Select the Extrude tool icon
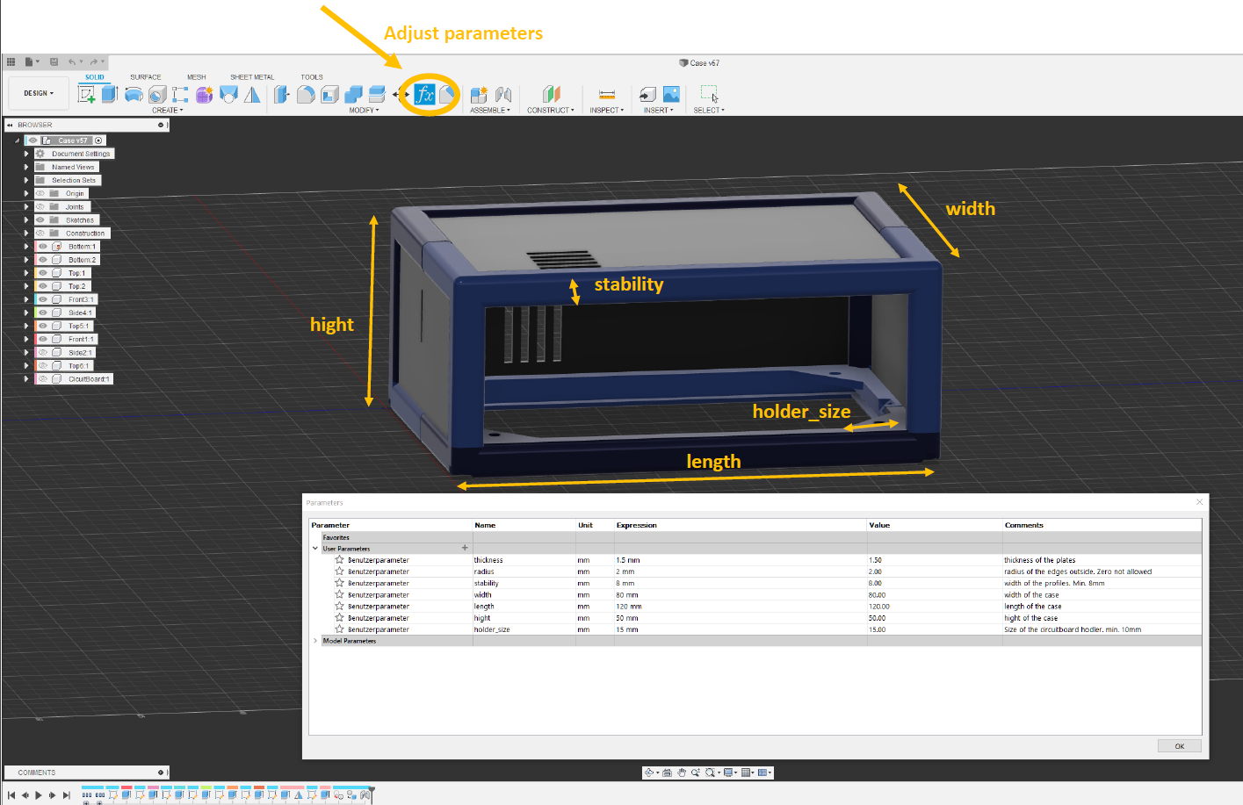1243x805 pixels. 110,94
